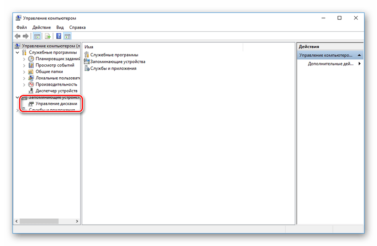Select Локальные пользователи tree item

point(58,78)
